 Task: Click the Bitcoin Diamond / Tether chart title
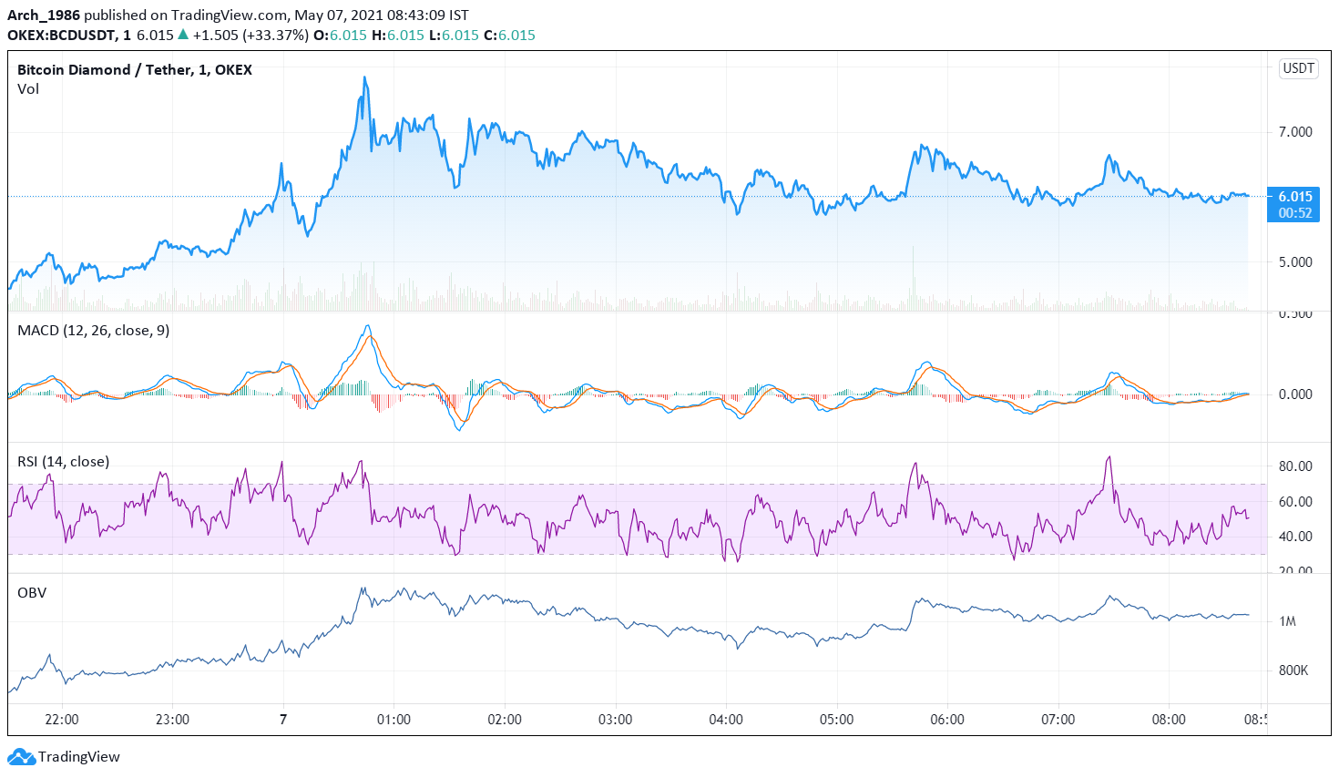134,68
